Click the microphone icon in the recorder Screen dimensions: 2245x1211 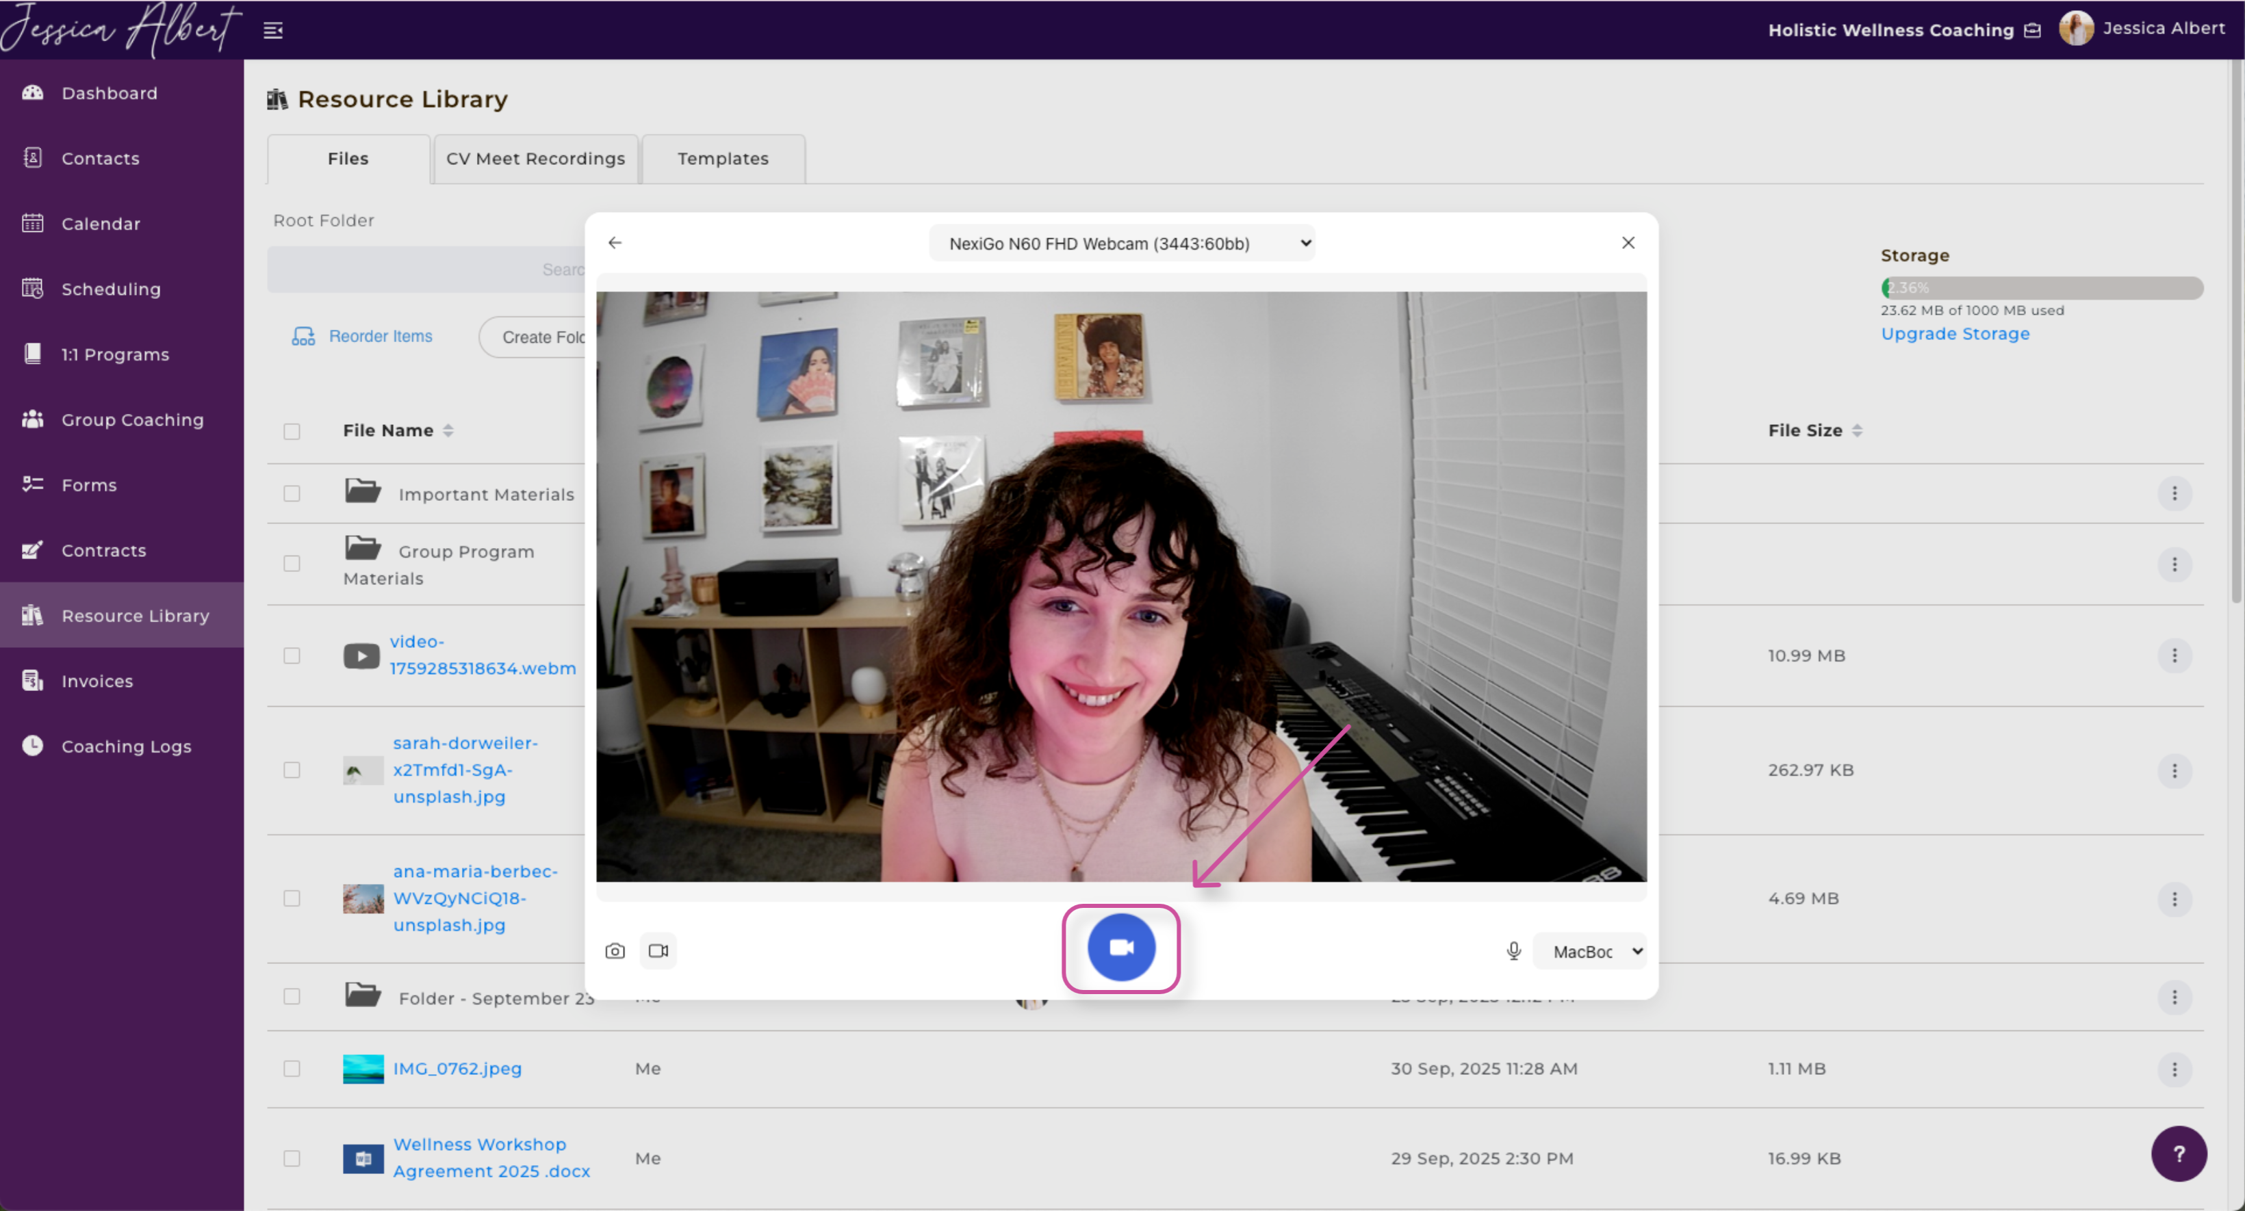(1514, 950)
